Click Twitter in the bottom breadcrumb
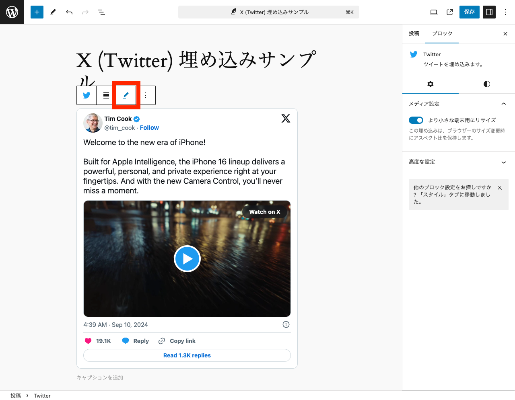This screenshot has height=400, width=515. [42, 396]
